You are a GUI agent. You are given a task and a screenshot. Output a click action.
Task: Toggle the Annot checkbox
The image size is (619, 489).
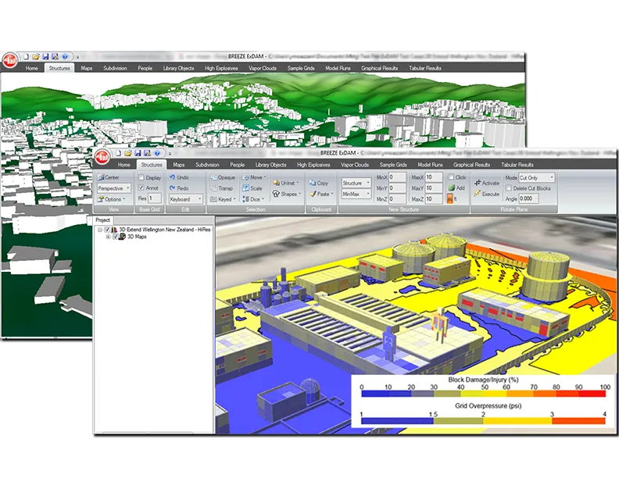pos(141,188)
